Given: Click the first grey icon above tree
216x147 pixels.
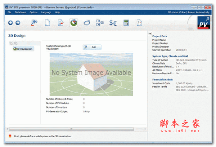Looking at the screenshot, I should tap(11, 44).
